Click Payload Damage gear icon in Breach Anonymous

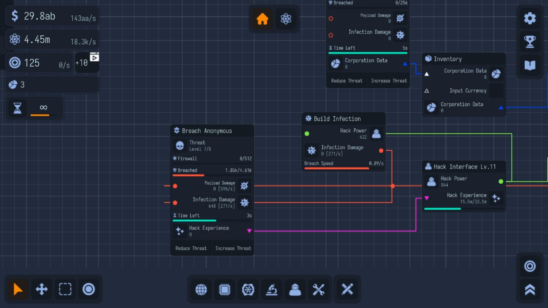[x=244, y=186]
